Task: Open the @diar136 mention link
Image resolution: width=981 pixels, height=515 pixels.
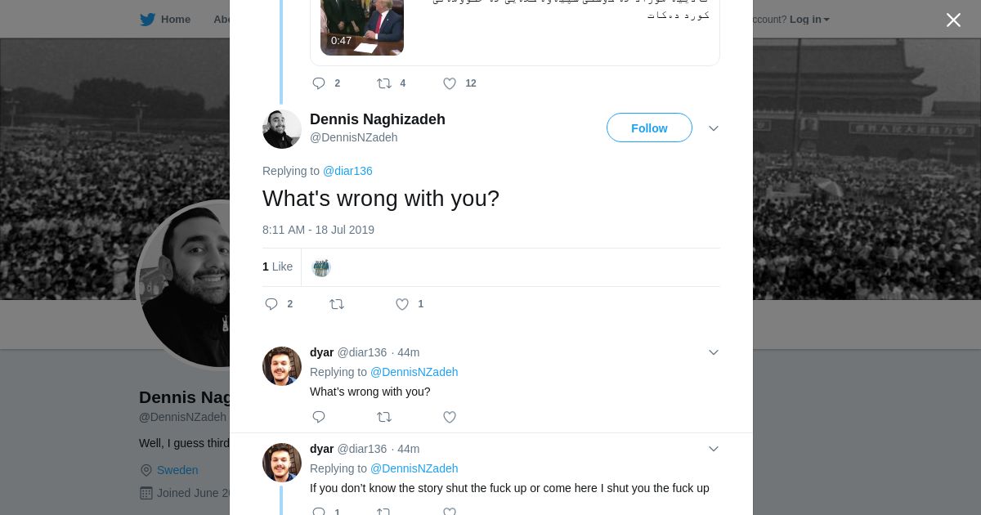Action: click(347, 171)
